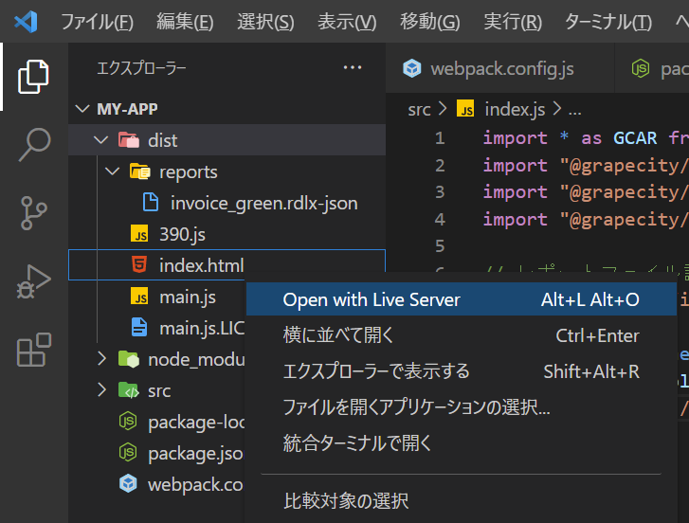Viewport: 689px width, 523px height.
Task: Open the 選択(S) menu
Action: 266,22
